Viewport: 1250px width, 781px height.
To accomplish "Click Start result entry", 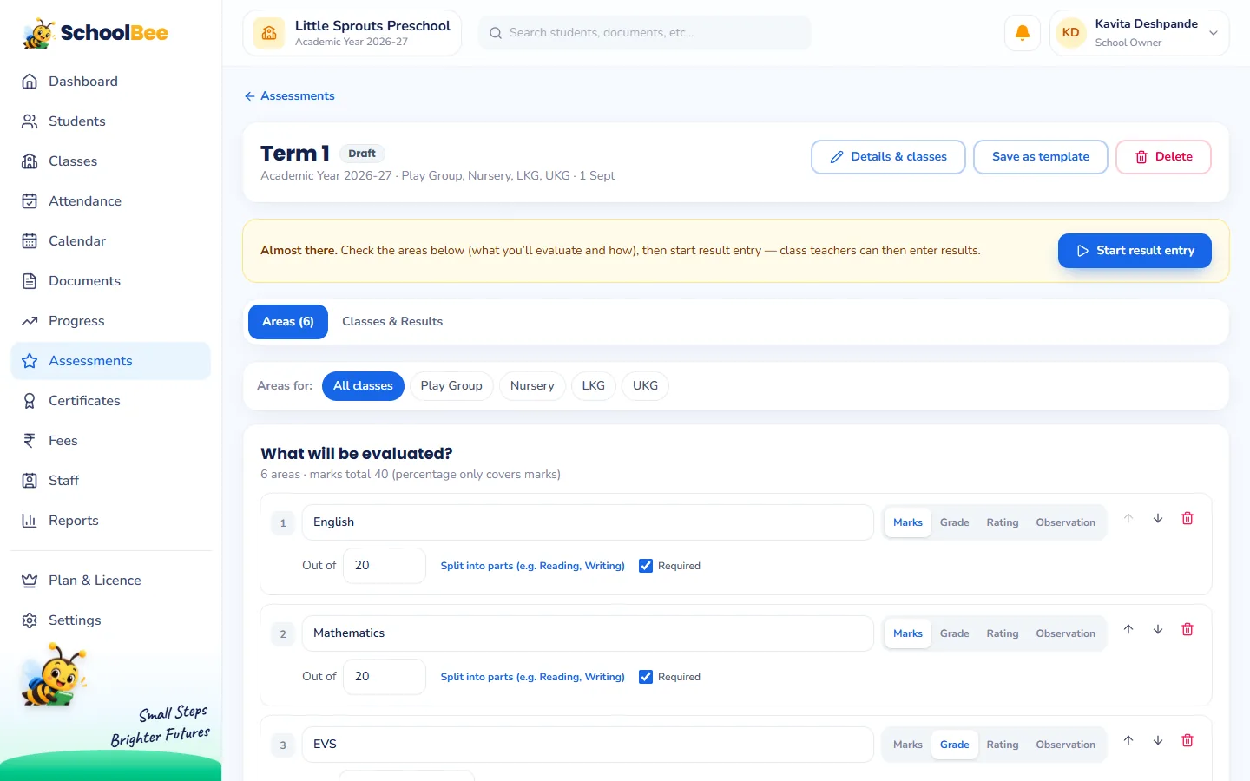I will [1135, 251].
